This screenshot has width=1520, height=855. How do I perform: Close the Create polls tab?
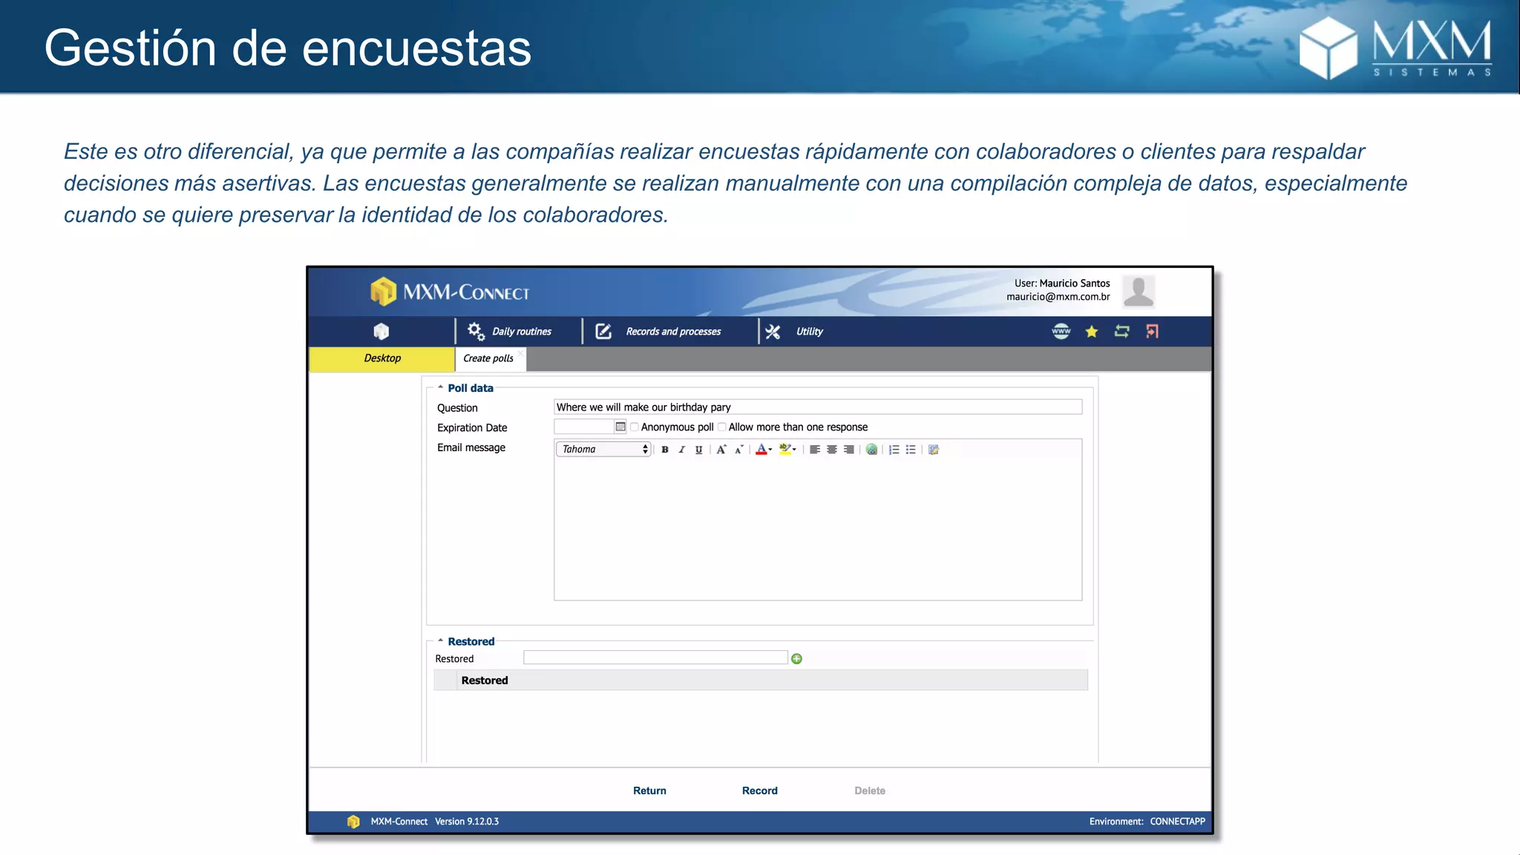click(521, 353)
